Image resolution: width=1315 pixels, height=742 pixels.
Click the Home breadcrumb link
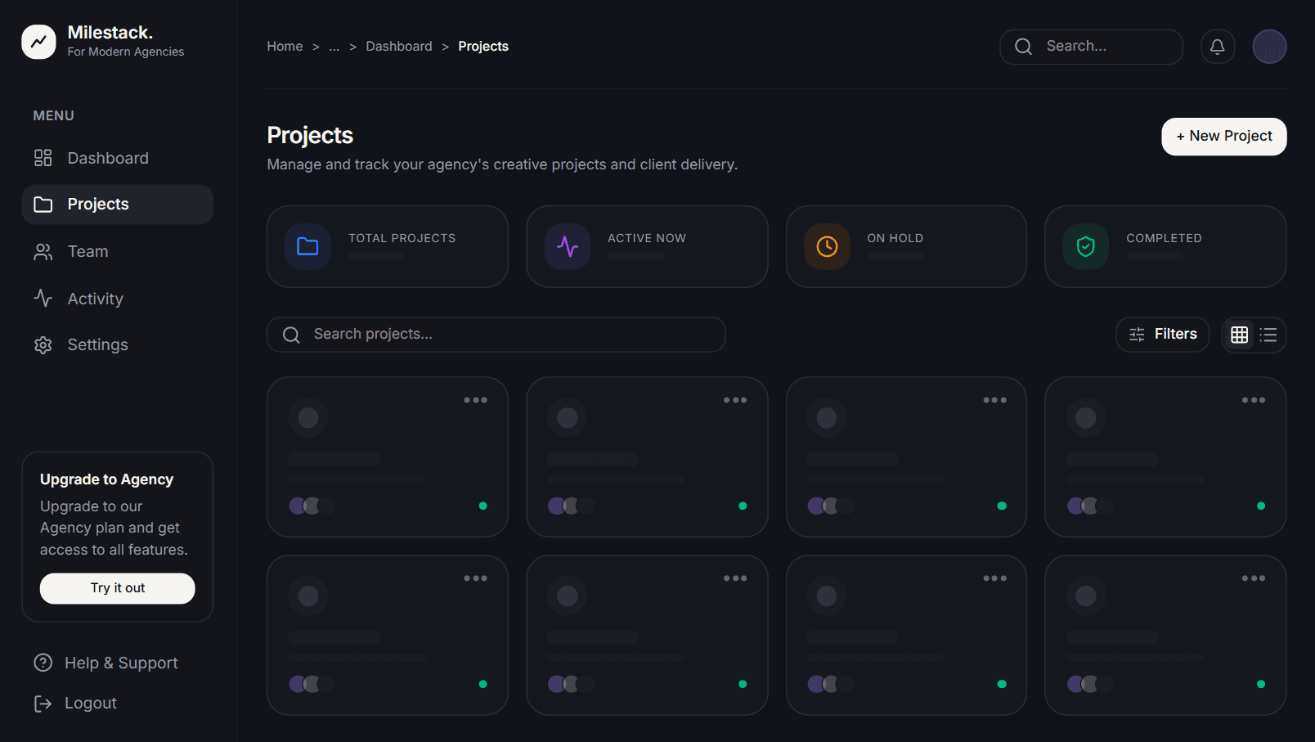[285, 47]
